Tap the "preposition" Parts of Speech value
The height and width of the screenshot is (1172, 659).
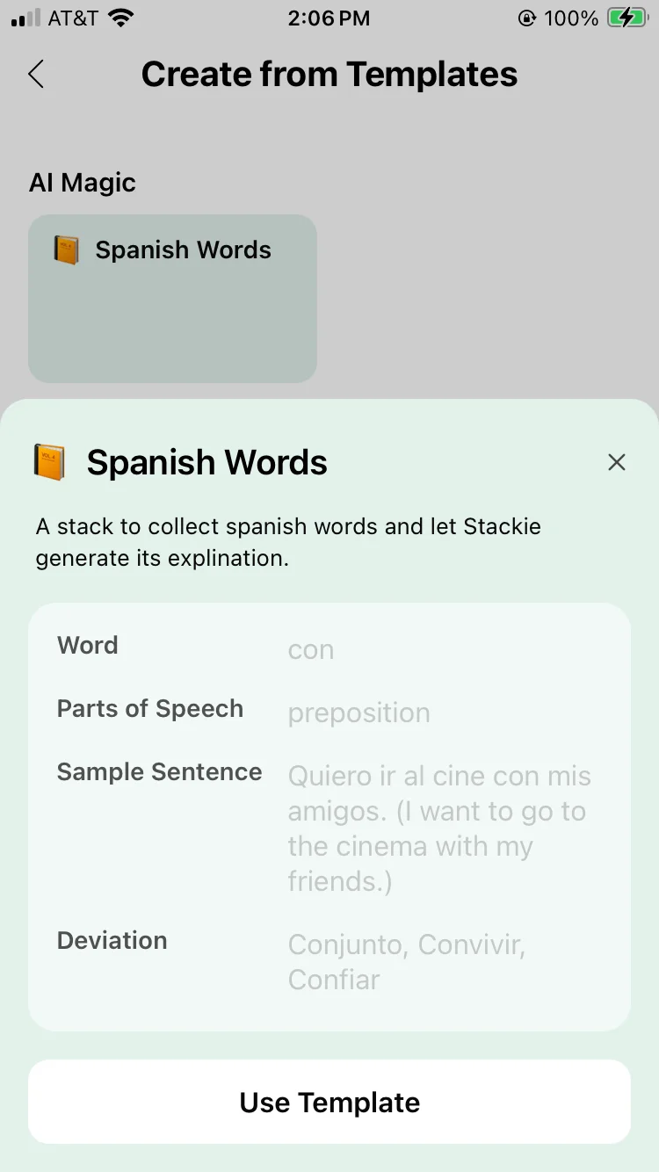[x=358, y=713]
